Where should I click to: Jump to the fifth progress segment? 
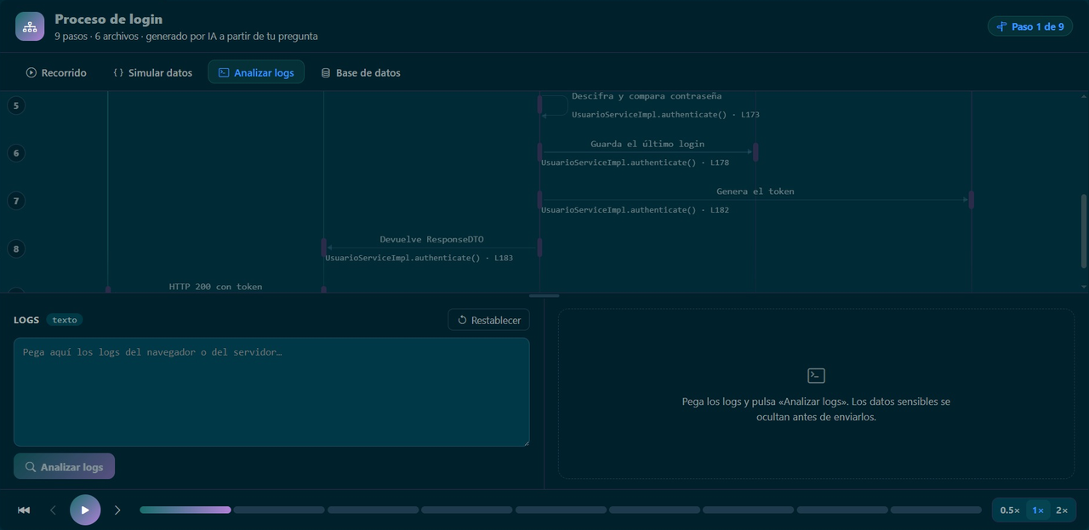(561, 510)
